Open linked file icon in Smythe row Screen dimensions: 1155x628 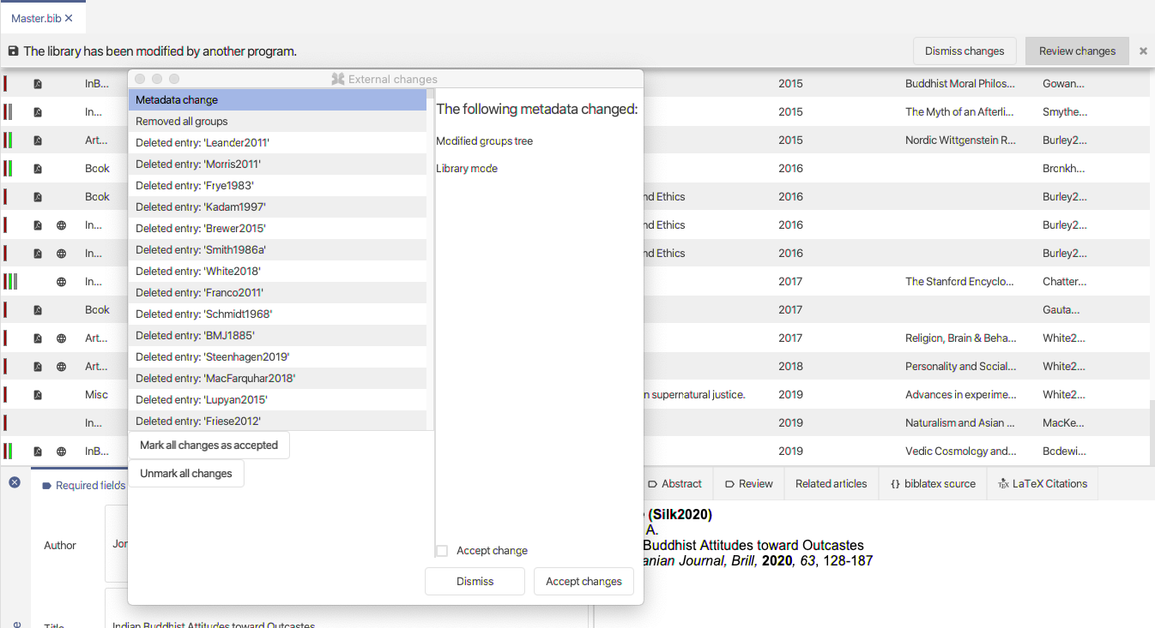coord(38,112)
